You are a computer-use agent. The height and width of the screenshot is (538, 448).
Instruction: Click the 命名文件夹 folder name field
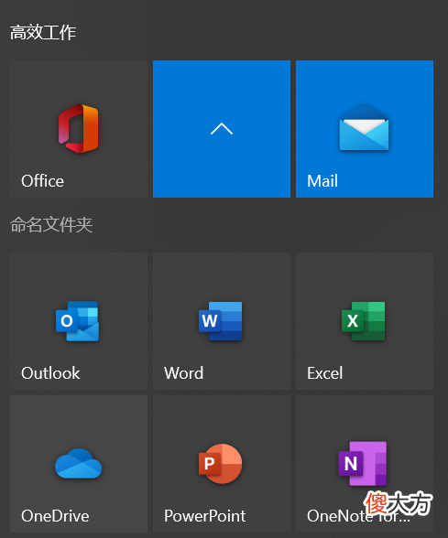tap(51, 225)
